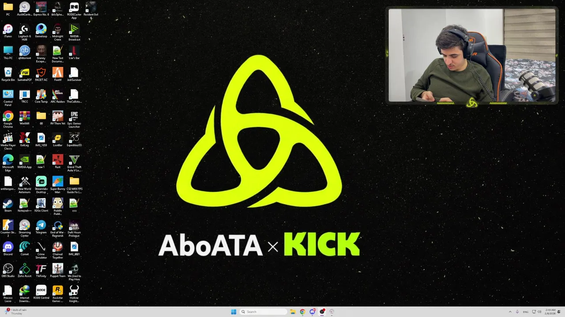The width and height of the screenshot is (565, 317).
Task: Open the LootBar desktop icon
Action: click(58, 140)
